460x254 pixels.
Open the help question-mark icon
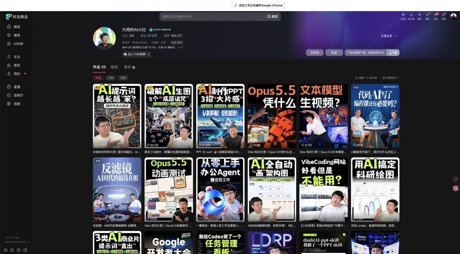(x=18, y=250)
